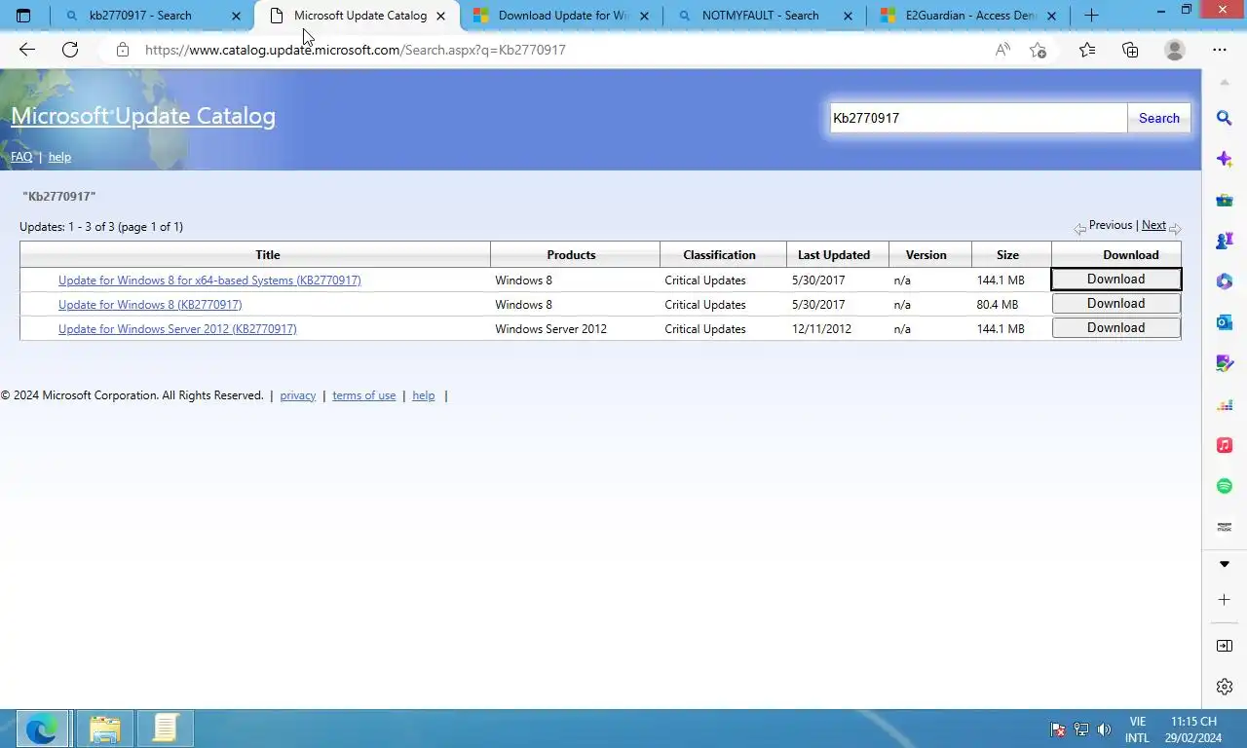
Task: Open help link under catalog title
Action: click(x=59, y=157)
